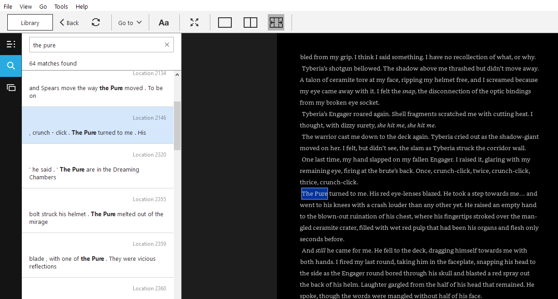Click the Library button
558x299 pixels.
30,22
